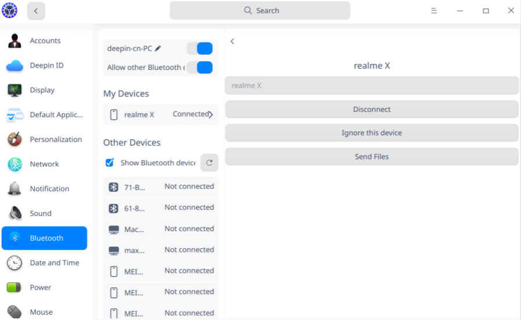Viewport: 521px width, 320px height.
Task: Refresh the Other Devices list
Action: click(x=209, y=163)
